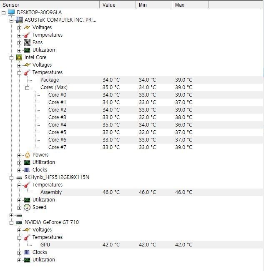
Task: Collapse the Cores (Max) group
Action: point(28,87)
